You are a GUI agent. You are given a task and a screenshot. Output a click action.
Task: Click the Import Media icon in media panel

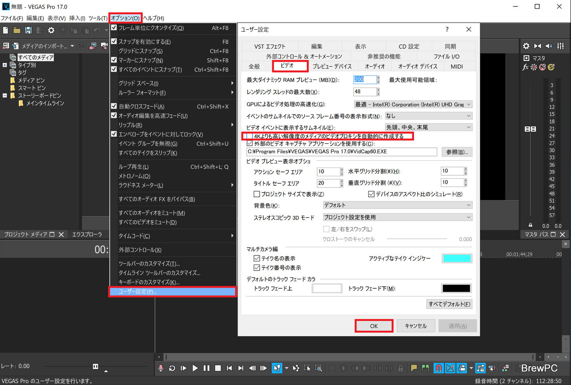pos(15,46)
